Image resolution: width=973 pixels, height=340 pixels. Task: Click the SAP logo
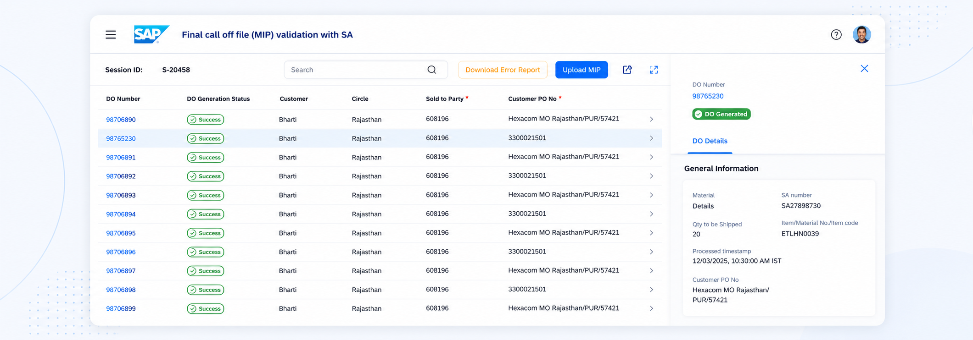coord(151,34)
